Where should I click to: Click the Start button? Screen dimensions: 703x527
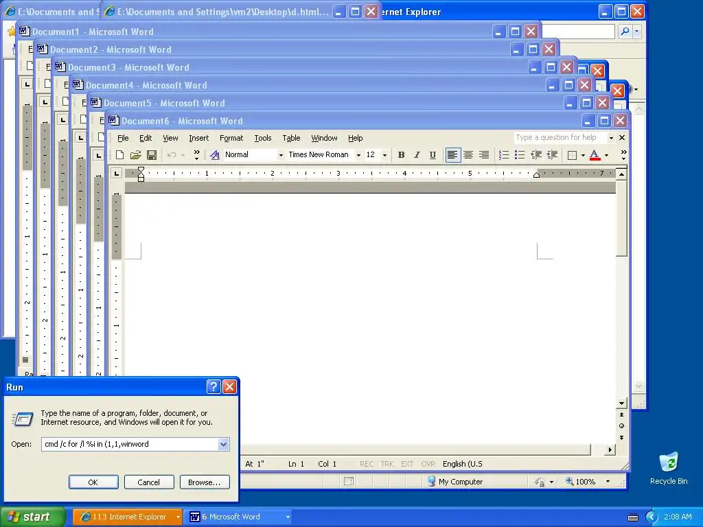pyautogui.click(x=32, y=517)
